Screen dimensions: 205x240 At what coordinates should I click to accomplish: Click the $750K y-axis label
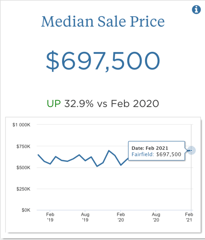tap(23, 146)
